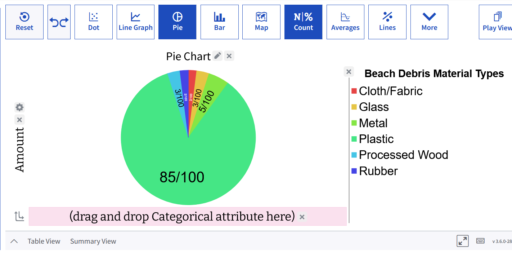The width and height of the screenshot is (512, 253).
Task: Open the gear settings beside Amount axis
Action: pos(19,107)
